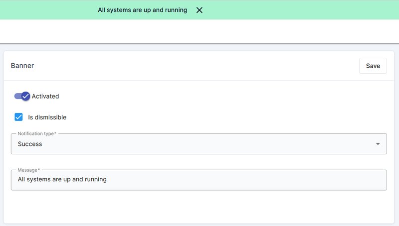This screenshot has height=226, width=399.
Task: Open the Notification type dropdown
Action: [199, 144]
